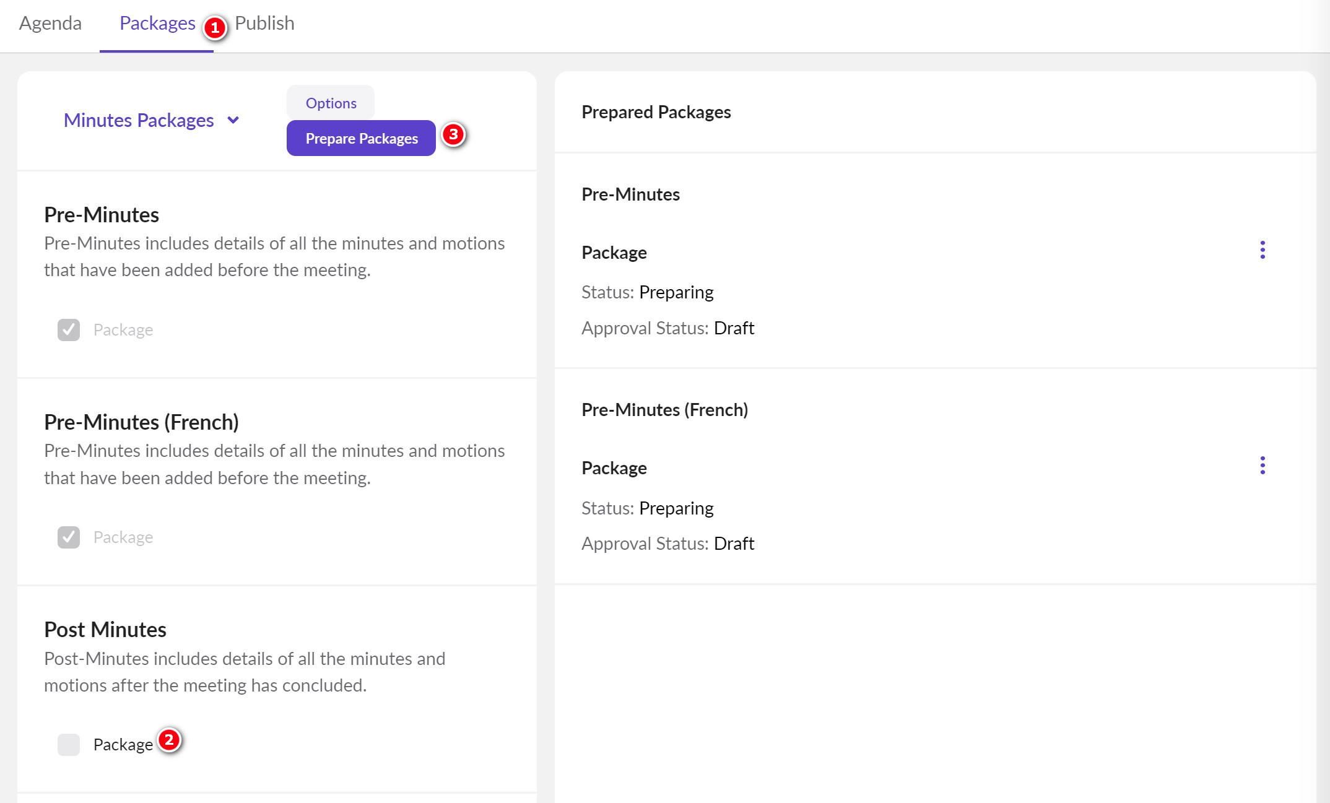This screenshot has width=1330, height=803.
Task: Open the Options button
Action: pyautogui.click(x=331, y=103)
